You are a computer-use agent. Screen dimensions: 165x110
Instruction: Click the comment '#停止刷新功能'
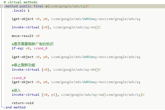click(x=24, y=65)
